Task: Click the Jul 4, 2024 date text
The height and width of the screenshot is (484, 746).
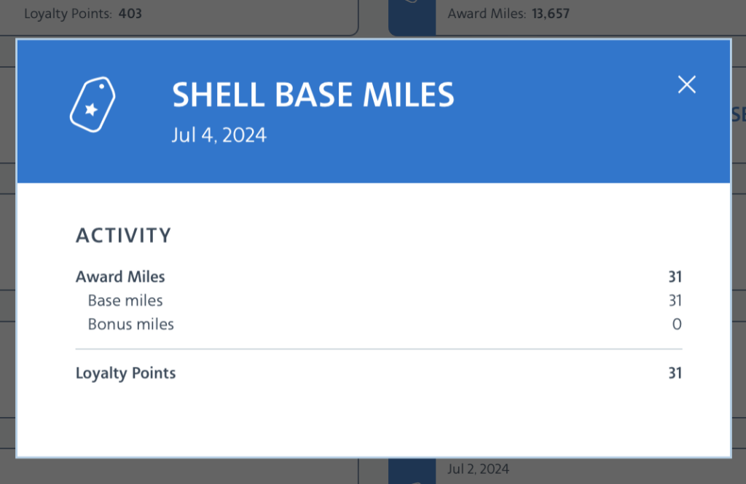Action: (219, 135)
